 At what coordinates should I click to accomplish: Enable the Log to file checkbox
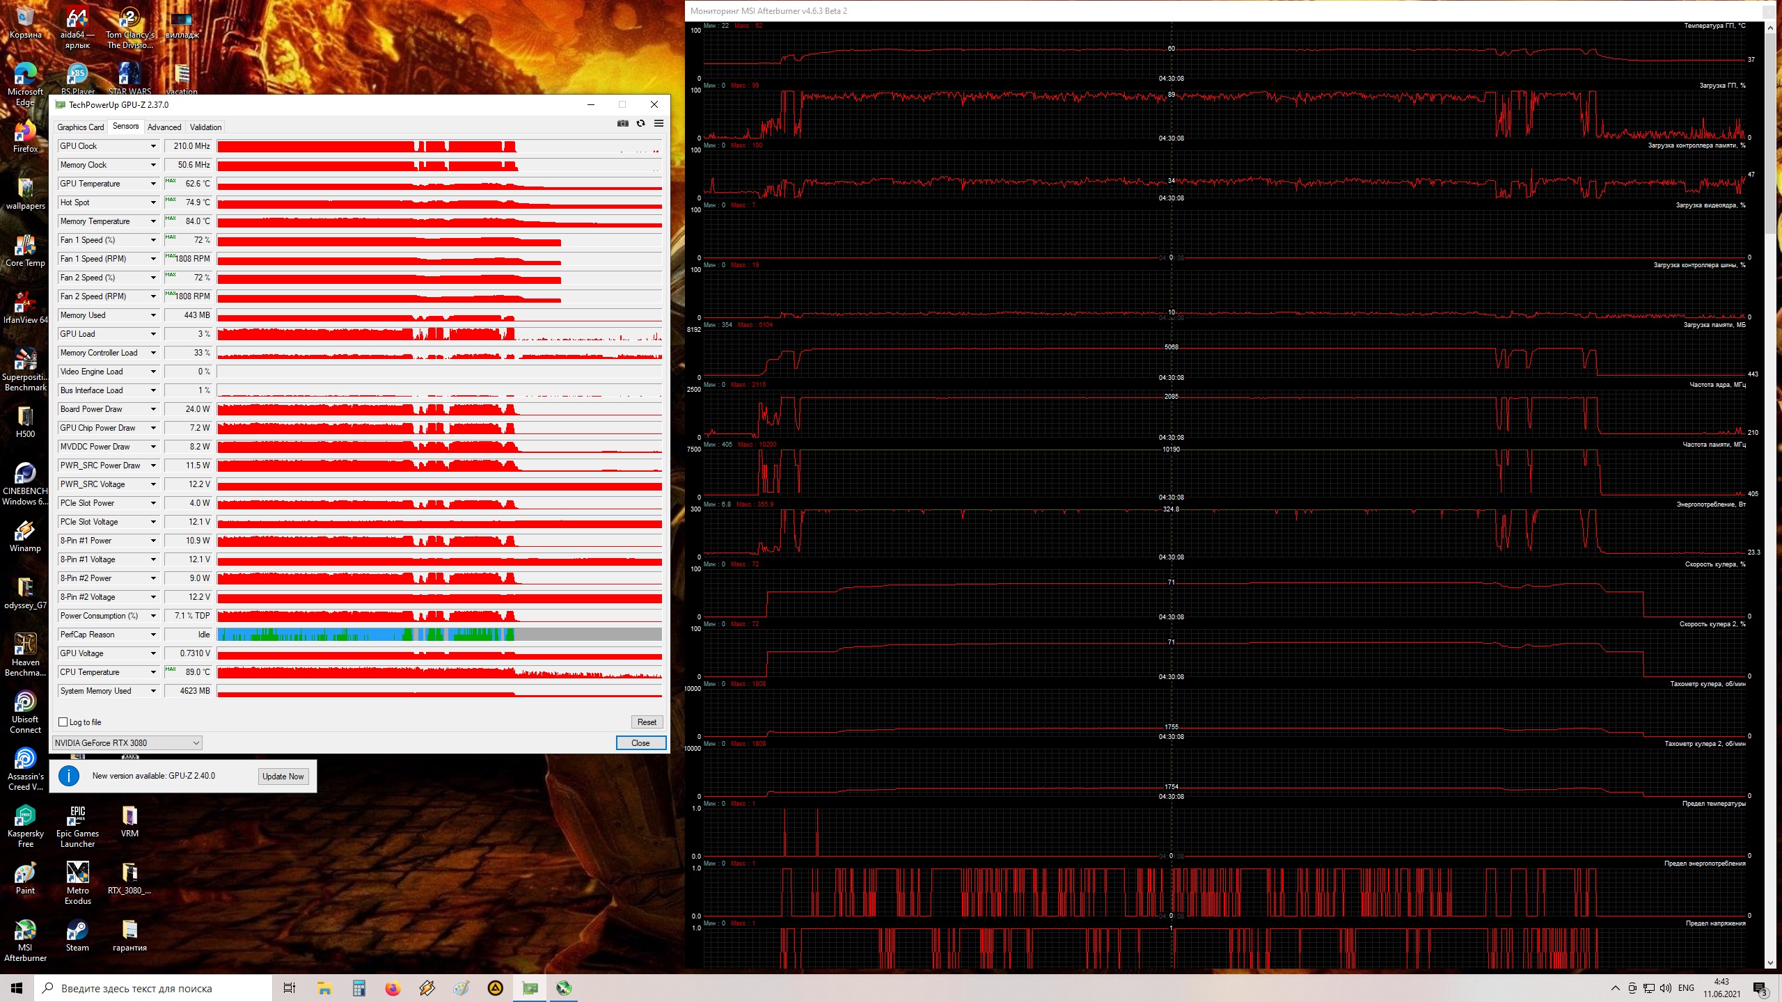[x=63, y=722]
